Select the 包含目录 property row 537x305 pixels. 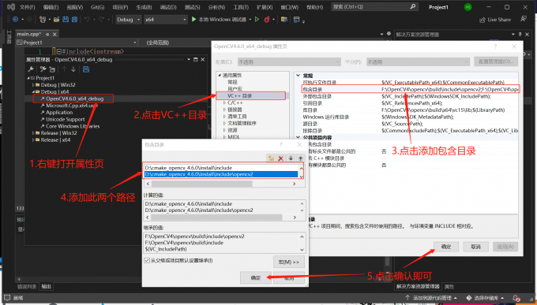pos(410,89)
